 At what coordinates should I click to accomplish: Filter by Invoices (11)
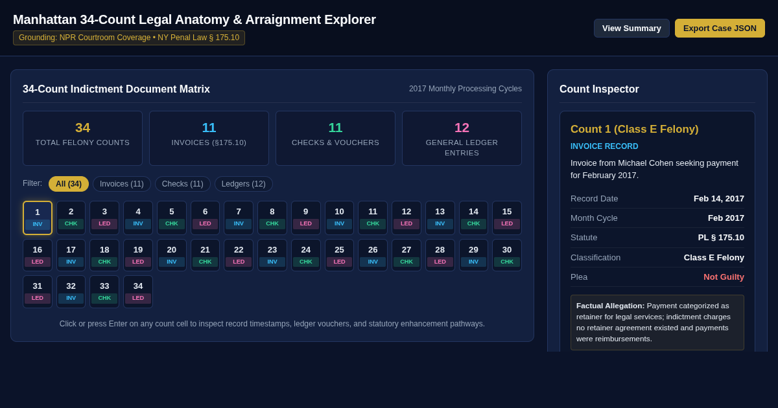(122, 184)
